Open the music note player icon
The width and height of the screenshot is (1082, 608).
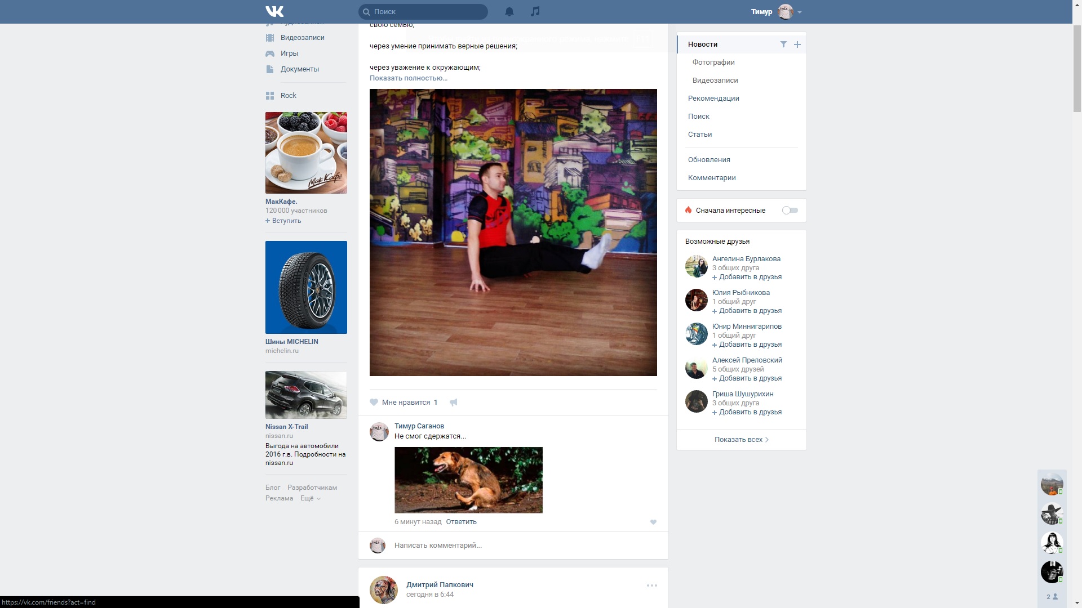(535, 11)
